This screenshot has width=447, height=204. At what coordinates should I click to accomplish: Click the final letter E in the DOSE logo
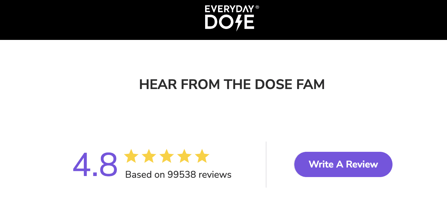click(x=249, y=23)
